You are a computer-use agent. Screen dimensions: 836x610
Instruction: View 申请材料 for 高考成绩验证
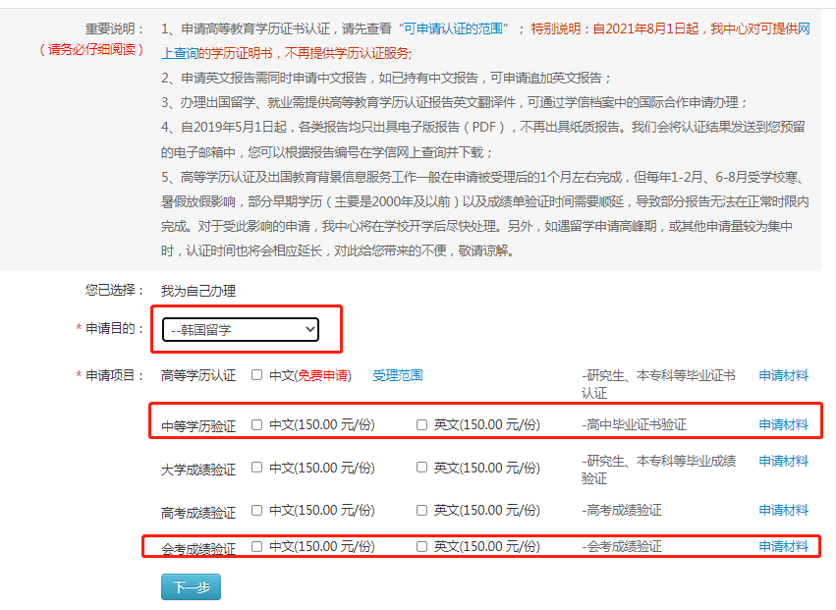784,507
